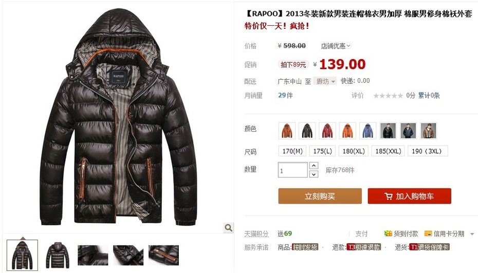The width and height of the screenshot is (478, 273).
Task: Open the 累计0条 reviews link
Action: [x=429, y=96]
